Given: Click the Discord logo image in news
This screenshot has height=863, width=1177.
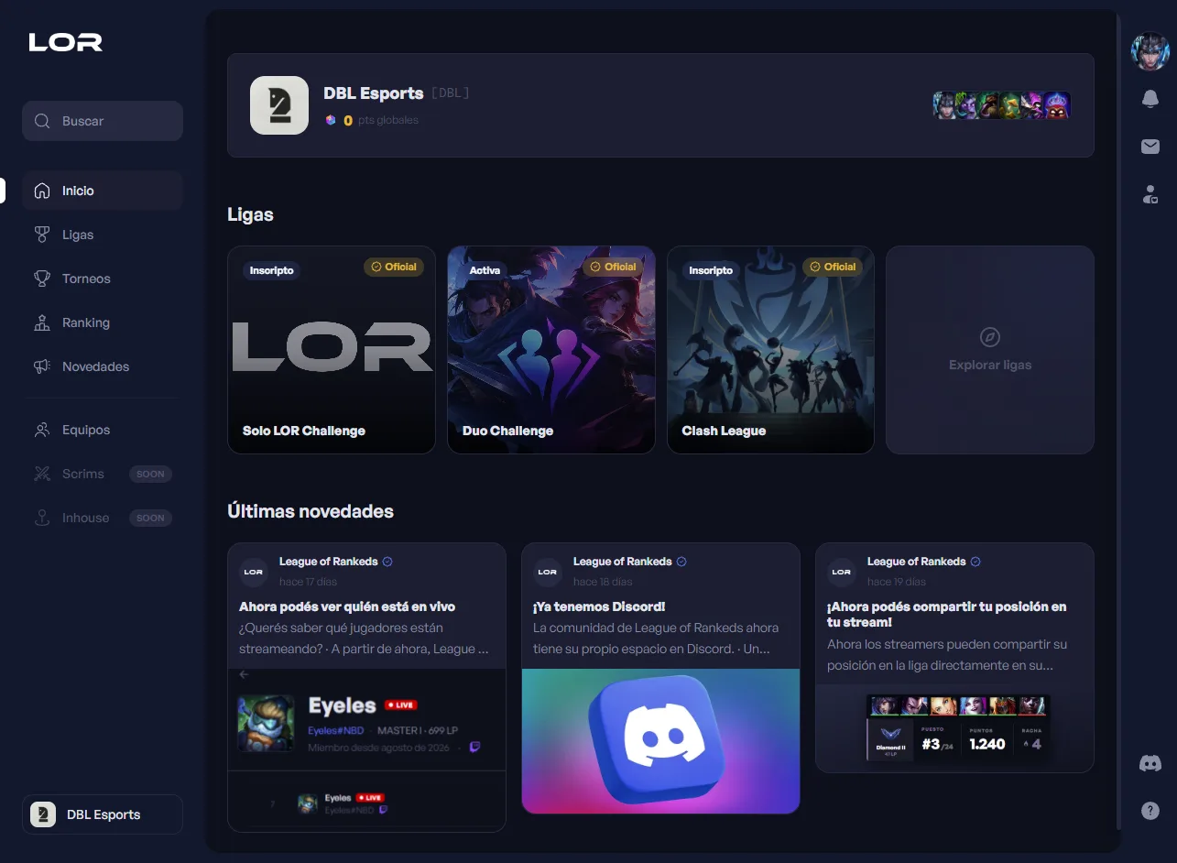Looking at the screenshot, I should [660, 741].
